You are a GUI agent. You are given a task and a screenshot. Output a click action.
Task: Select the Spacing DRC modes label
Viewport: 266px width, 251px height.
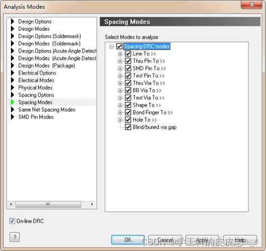pyautogui.click(x=147, y=46)
